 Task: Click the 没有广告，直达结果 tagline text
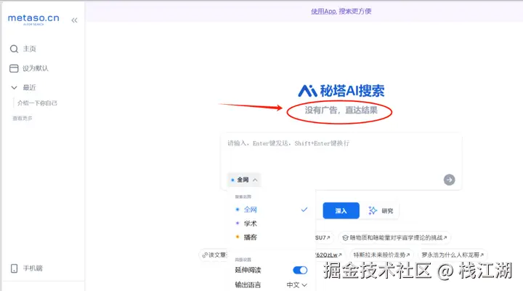[x=341, y=111]
